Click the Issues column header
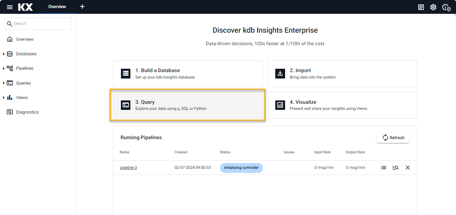Screen dimensions: 456x215 pos(289,152)
